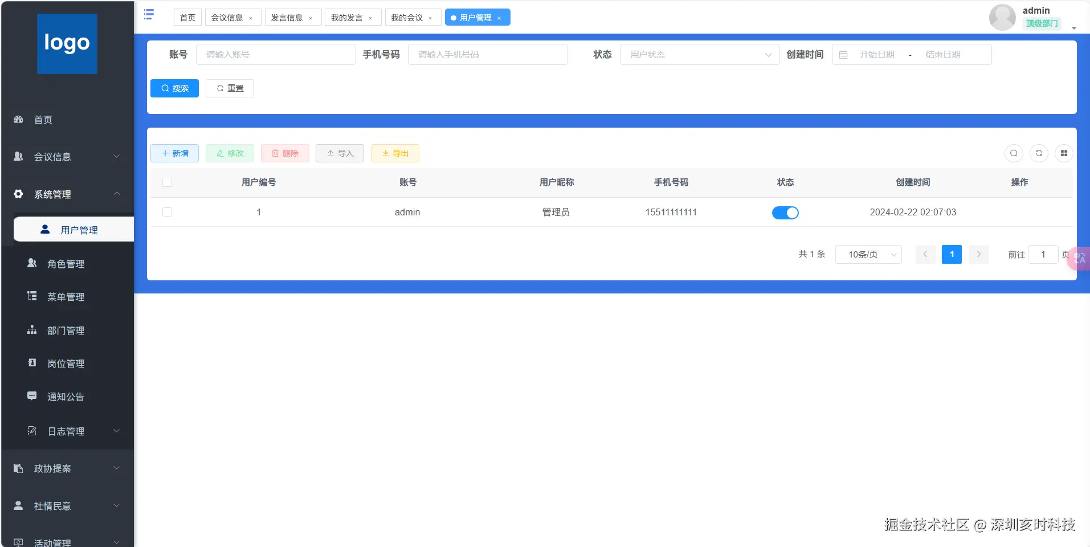Expand the 日志管理 submenu
1090x547 pixels.
[x=117, y=431]
